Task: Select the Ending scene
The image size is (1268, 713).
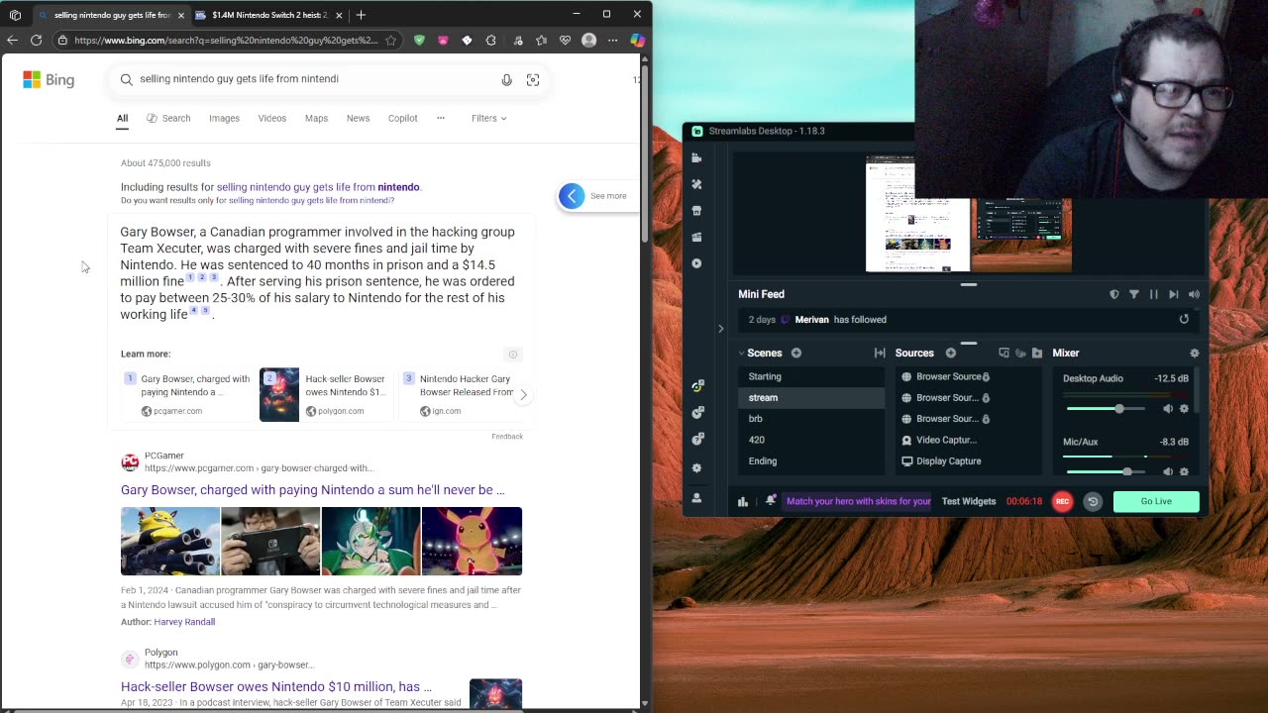Action: pyautogui.click(x=809, y=461)
